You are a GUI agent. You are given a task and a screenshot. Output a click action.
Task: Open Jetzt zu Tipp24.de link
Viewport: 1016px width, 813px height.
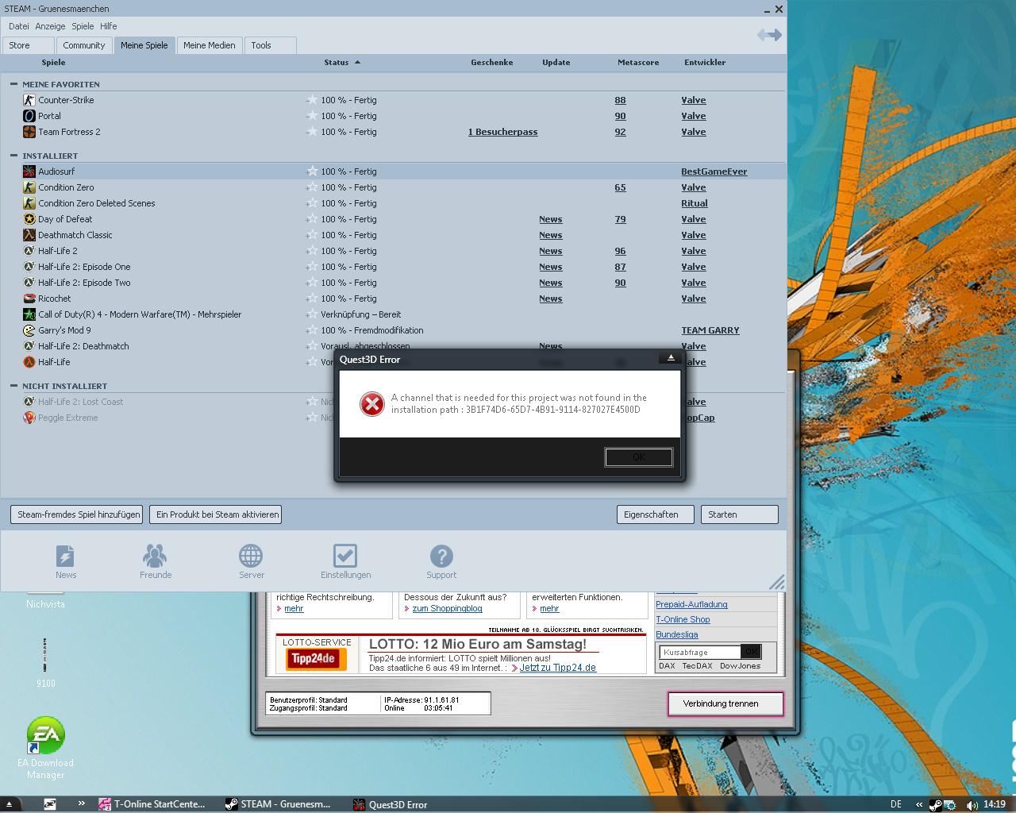[x=557, y=668]
